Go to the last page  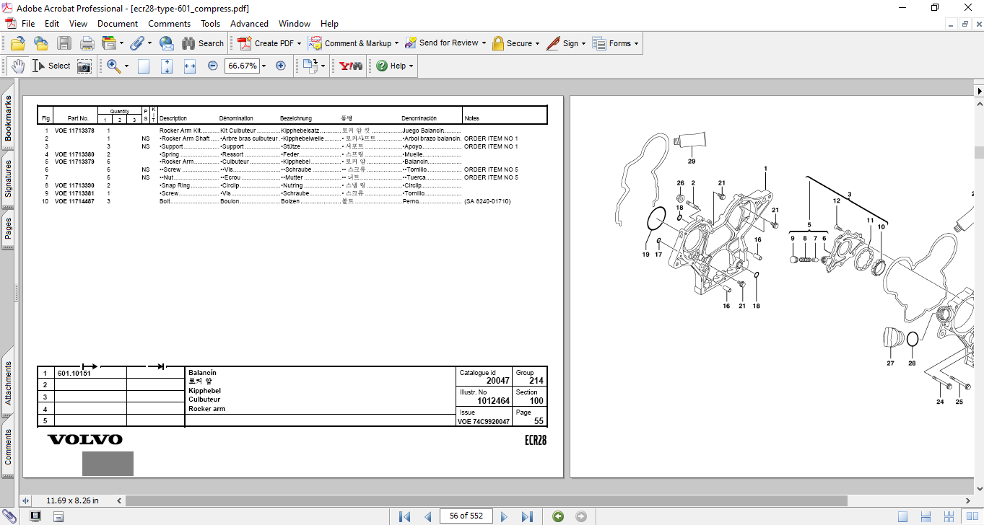tap(527, 516)
